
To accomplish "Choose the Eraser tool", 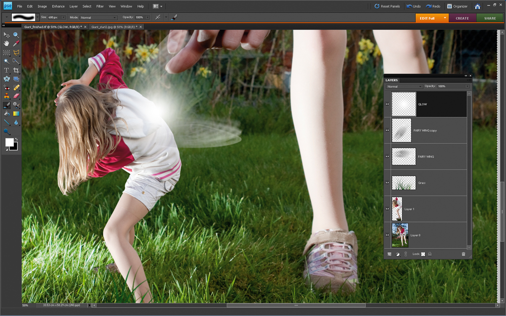I will point(16,96).
